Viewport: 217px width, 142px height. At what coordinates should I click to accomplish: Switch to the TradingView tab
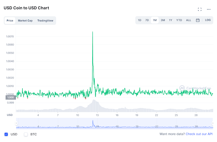[x=45, y=21]
